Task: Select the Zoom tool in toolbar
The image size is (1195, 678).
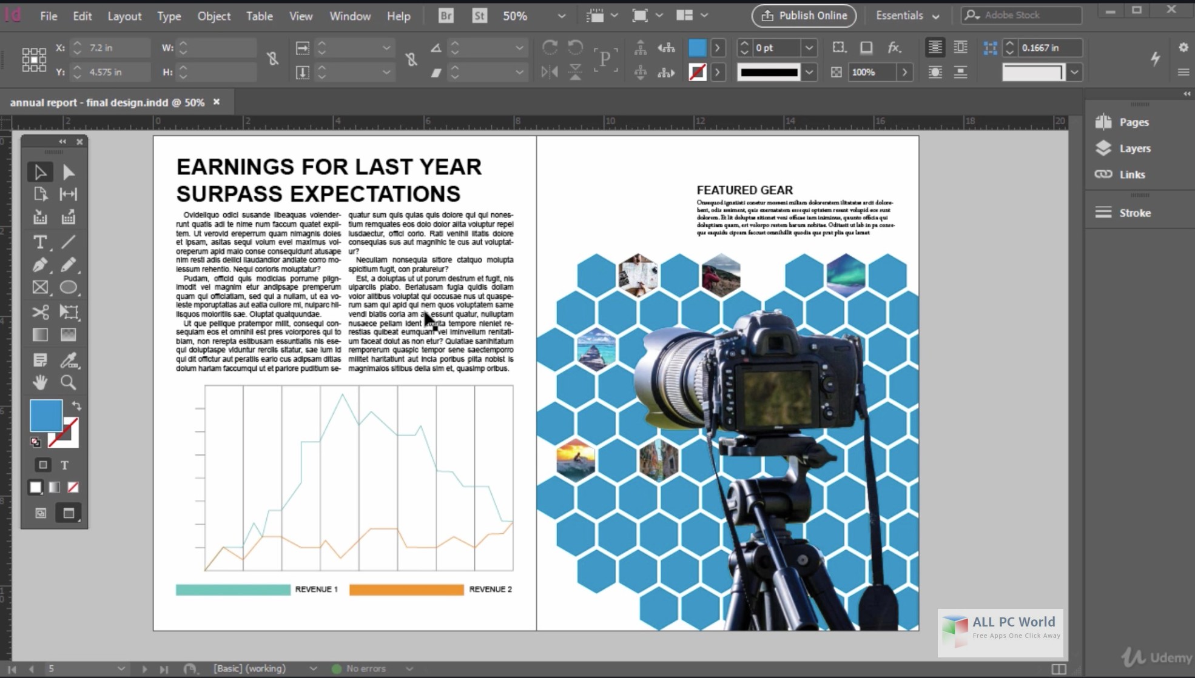Action: coord(68,383)
